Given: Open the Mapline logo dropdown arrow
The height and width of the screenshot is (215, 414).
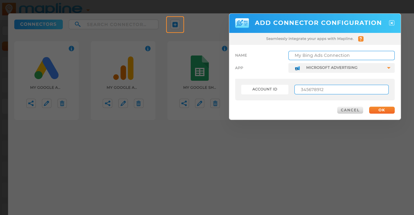Looking at the screenshot, I should 88,10.
